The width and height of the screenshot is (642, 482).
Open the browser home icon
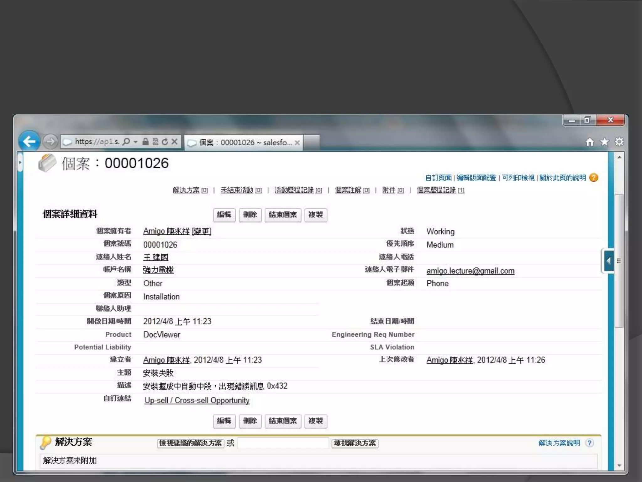(590, 142)
